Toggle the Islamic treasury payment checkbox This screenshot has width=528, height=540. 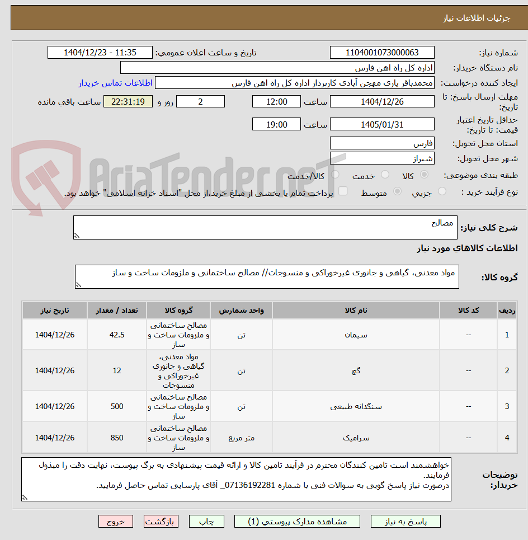pos(343,191)
